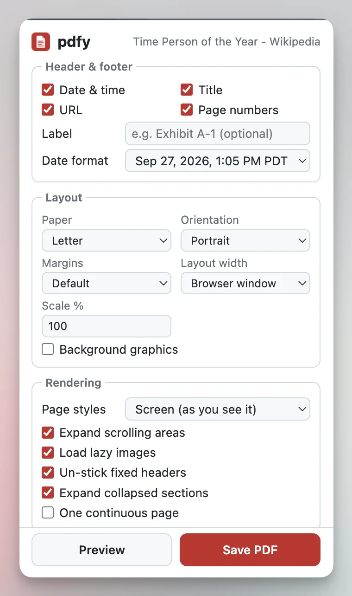Image resolution: width=352 pixels, height=596 pixels.
Task: Enable Background graphics checkbox
Action: (48, 349)
